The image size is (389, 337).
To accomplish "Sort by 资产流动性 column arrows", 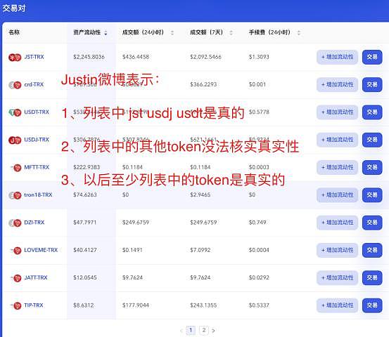I will (106, 33).
